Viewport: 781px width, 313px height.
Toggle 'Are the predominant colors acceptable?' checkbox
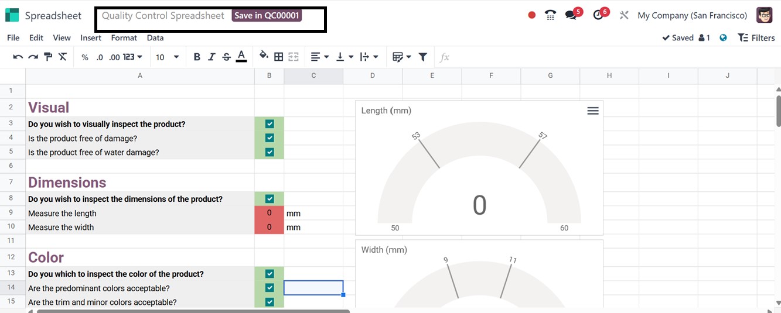pyautogui.click(x=270, y=288)
